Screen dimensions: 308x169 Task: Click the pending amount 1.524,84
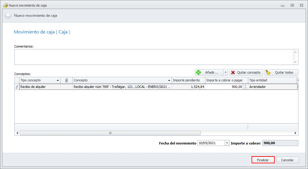tap(189, 87)
